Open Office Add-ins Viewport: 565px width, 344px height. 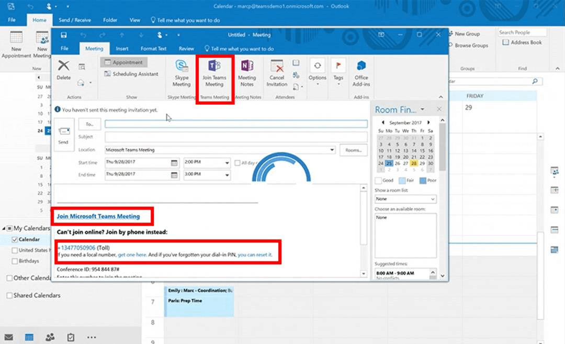pos(361,67)
